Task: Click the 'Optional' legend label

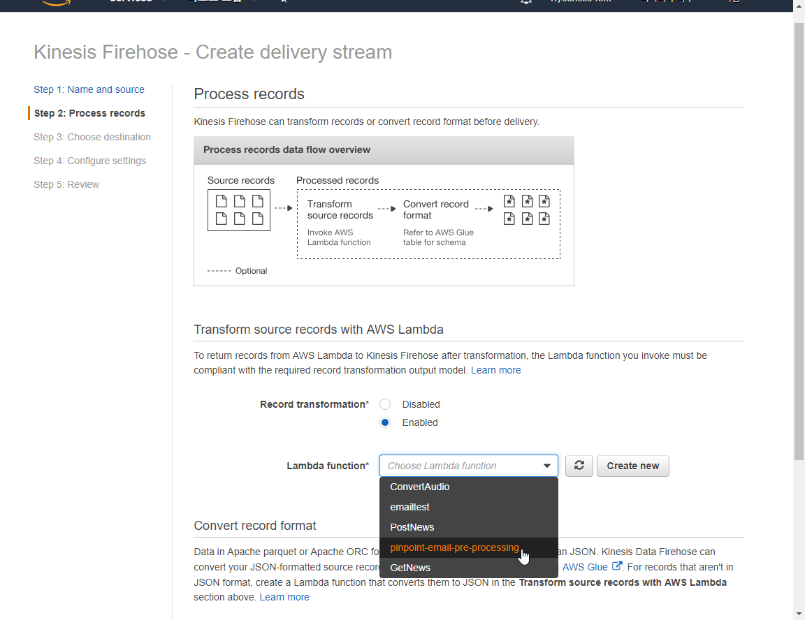Action: pyautogui.click(x=251, y=271)
